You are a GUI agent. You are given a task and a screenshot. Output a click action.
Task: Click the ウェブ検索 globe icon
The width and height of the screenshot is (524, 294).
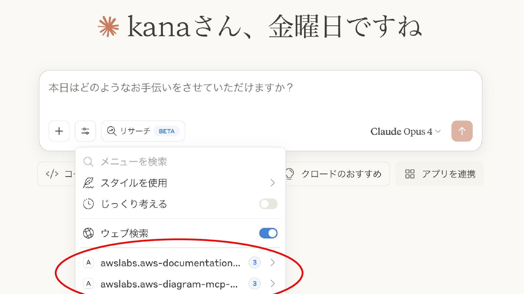(x=88, y=233)
